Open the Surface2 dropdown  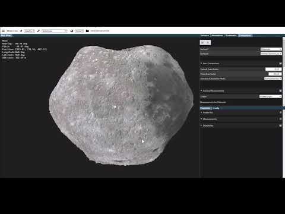(271, 53)
